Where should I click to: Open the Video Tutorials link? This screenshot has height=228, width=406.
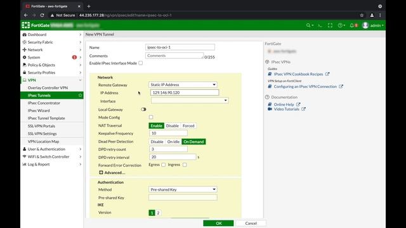coord(286,109)
